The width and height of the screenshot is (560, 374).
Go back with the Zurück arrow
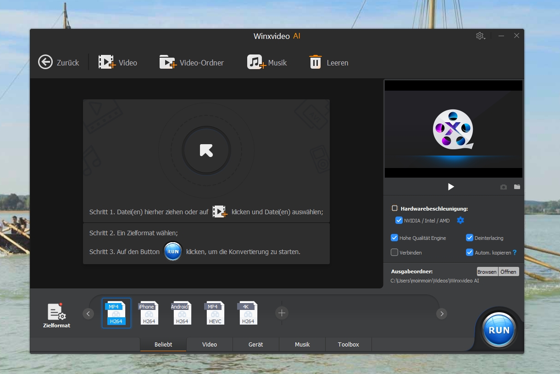[x=59, y=62]
